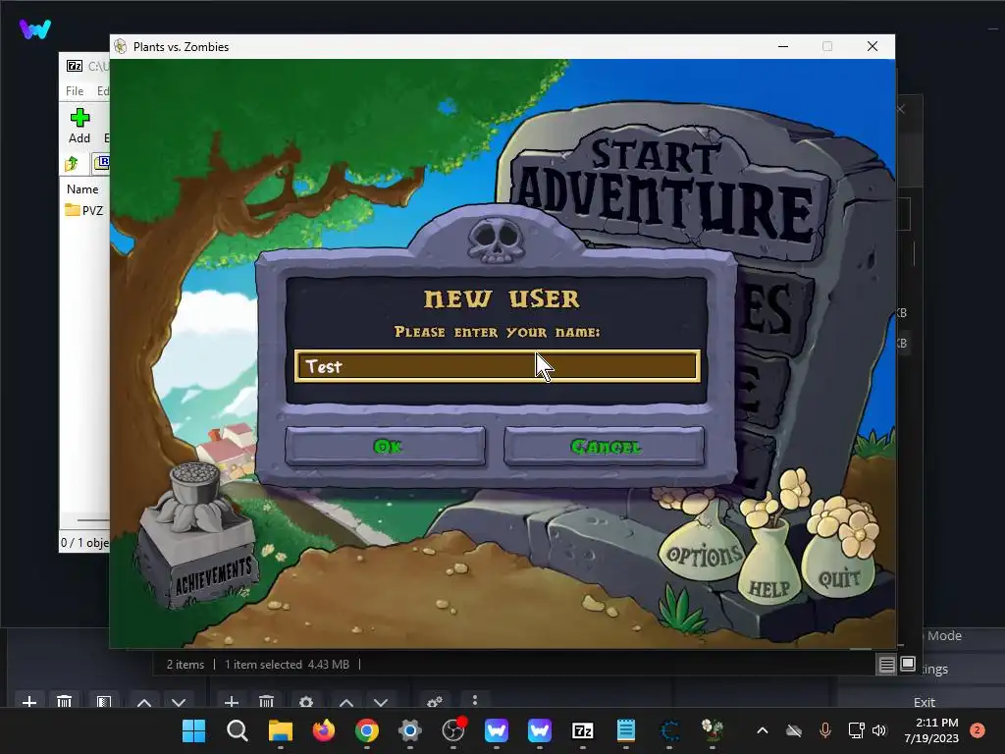Open the notification center badge
This screenshot has height=754, width=1005.
[x=978, y=730]
